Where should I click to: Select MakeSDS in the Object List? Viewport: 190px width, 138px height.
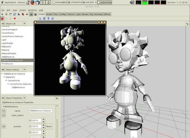(6, 47)
